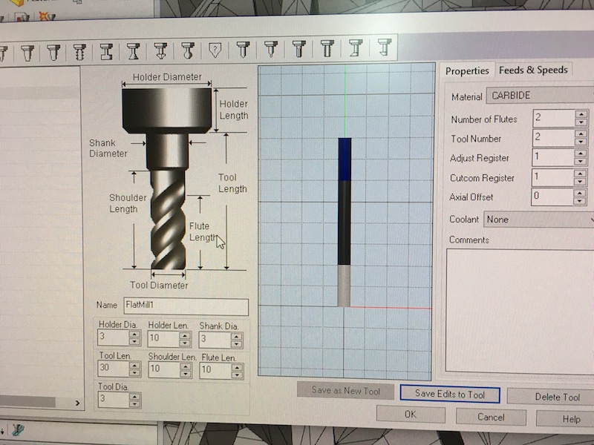594x445 pixels.
Task: Confirm with the OK button
Action: click(x=411, y=415)
